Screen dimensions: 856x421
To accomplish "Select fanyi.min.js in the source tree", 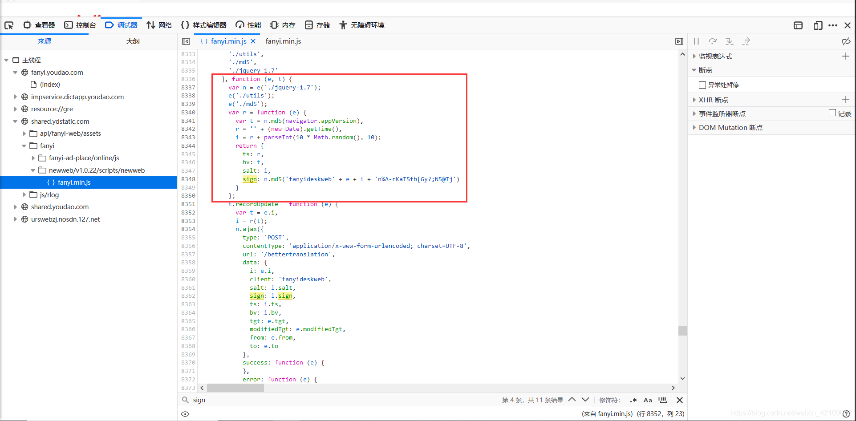I will pos(89,182).
